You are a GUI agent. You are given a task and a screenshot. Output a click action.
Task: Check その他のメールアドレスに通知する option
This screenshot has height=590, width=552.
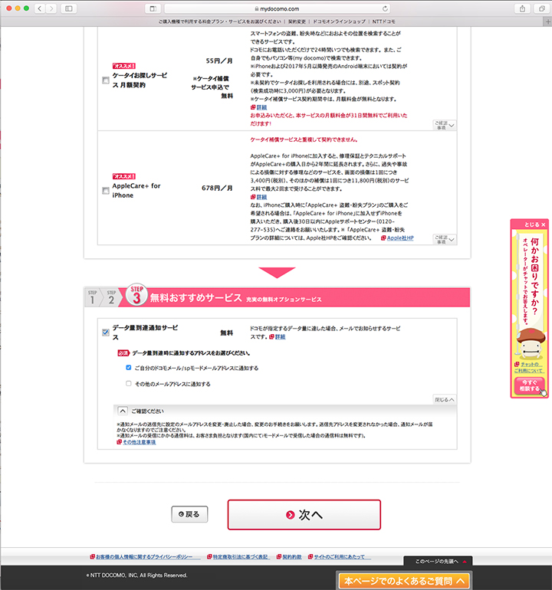click(x=128, y=383)
